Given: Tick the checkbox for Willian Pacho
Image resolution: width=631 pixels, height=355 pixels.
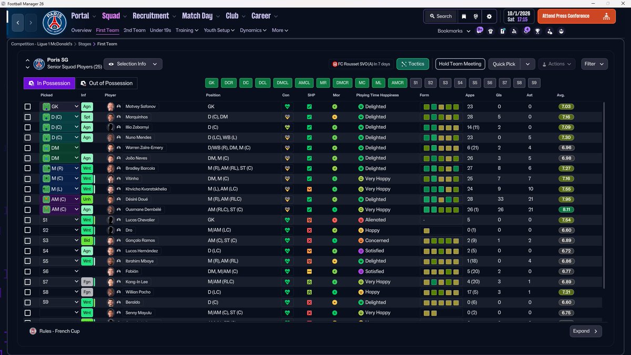Looking at the screenshot, I should tap(28, 292).
